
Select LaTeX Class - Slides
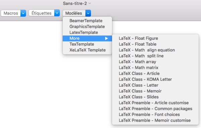(x=155, y=97)
